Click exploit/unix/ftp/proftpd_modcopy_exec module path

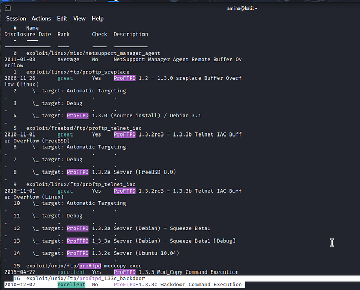[x=84, y=266]
